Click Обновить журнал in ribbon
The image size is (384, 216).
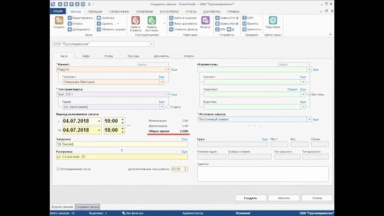click(111, 29)
